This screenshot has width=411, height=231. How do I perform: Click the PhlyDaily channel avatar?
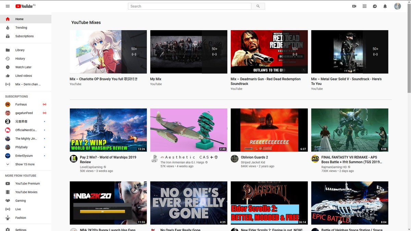(x=8, y=147)
